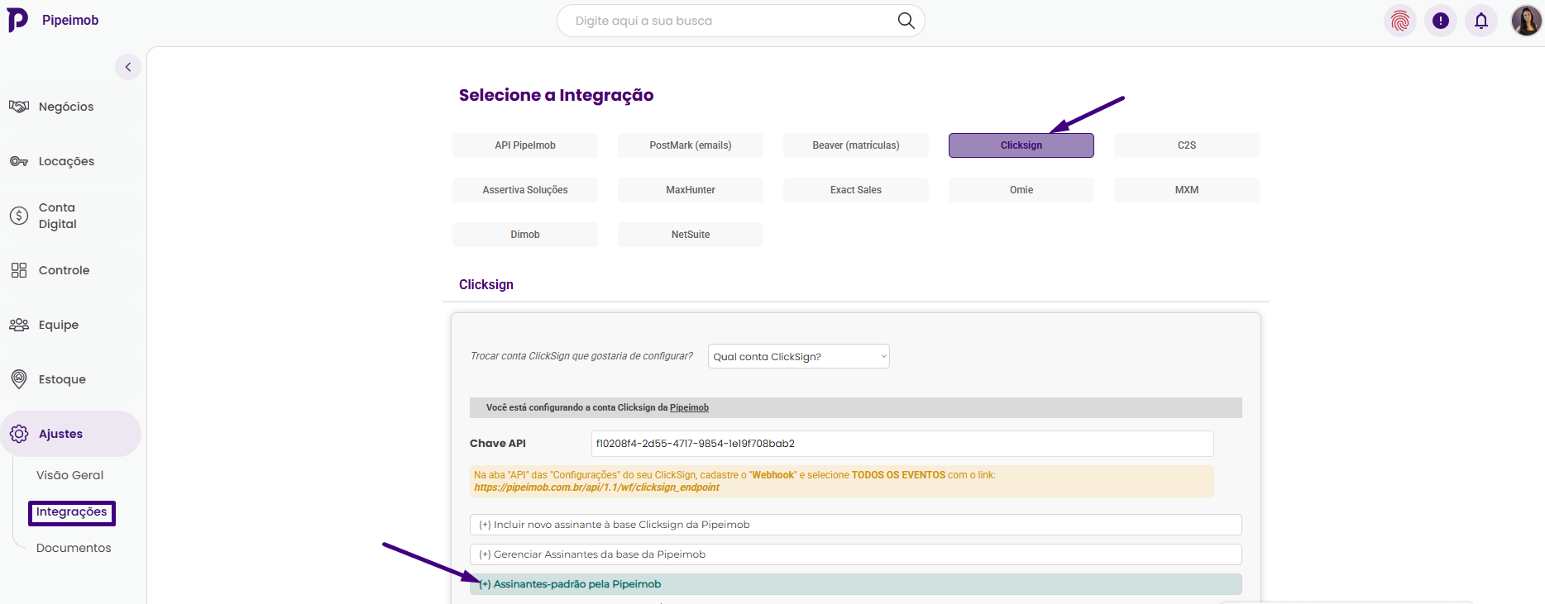
Task: Click the exclamation alert icon
Action: pos(1441,21)
